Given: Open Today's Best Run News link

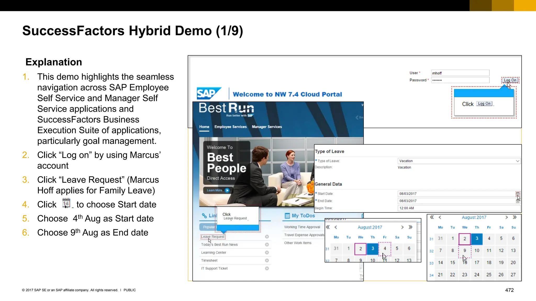Looking at the screenshot, I should tap(219, 245).
